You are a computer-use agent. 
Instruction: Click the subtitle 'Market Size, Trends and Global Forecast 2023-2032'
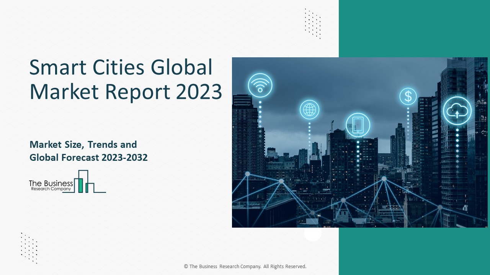click(88, 151)
